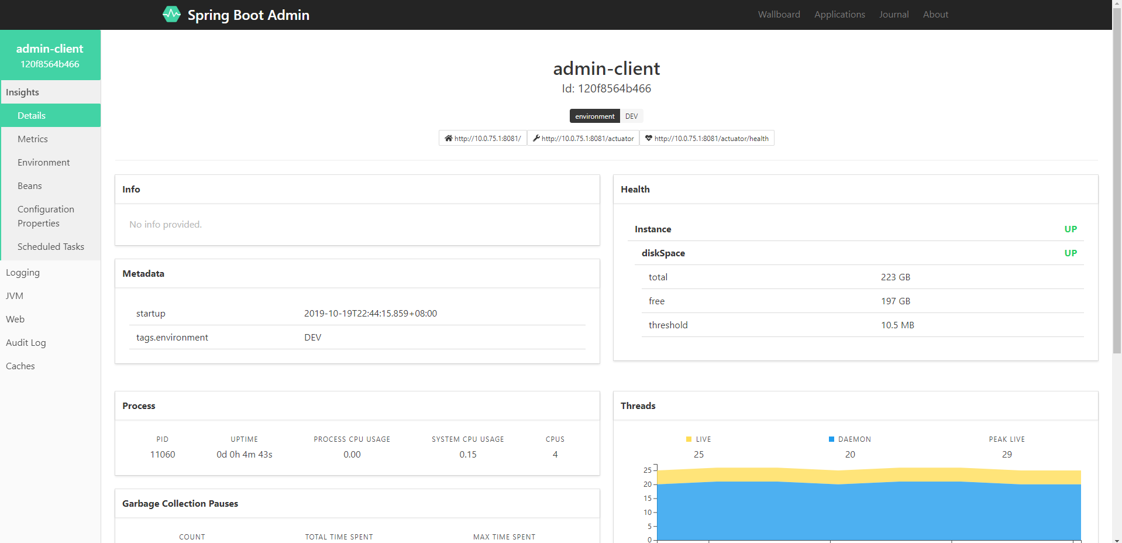The height and width of the screenshot is (543, 1122).
Task: Click the total disk value '223 GB'
Action: tap(896, 277)
